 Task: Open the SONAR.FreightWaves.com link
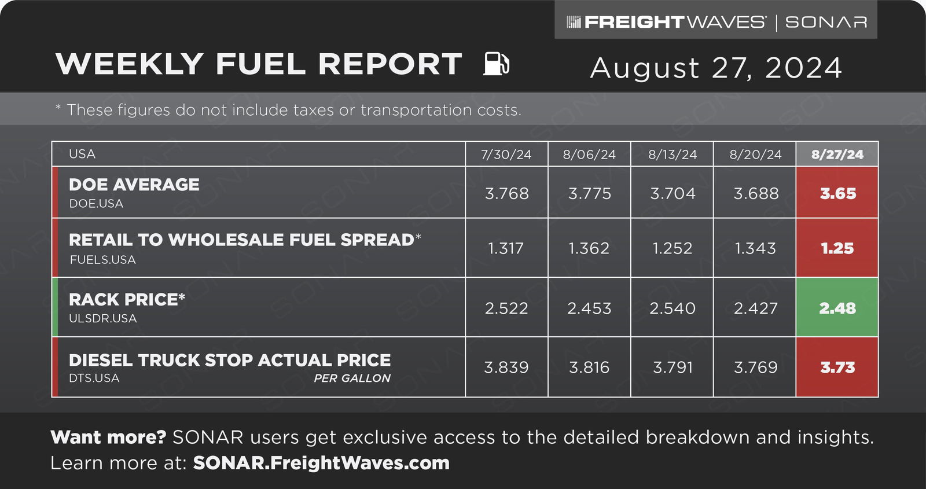click(321, 463)
